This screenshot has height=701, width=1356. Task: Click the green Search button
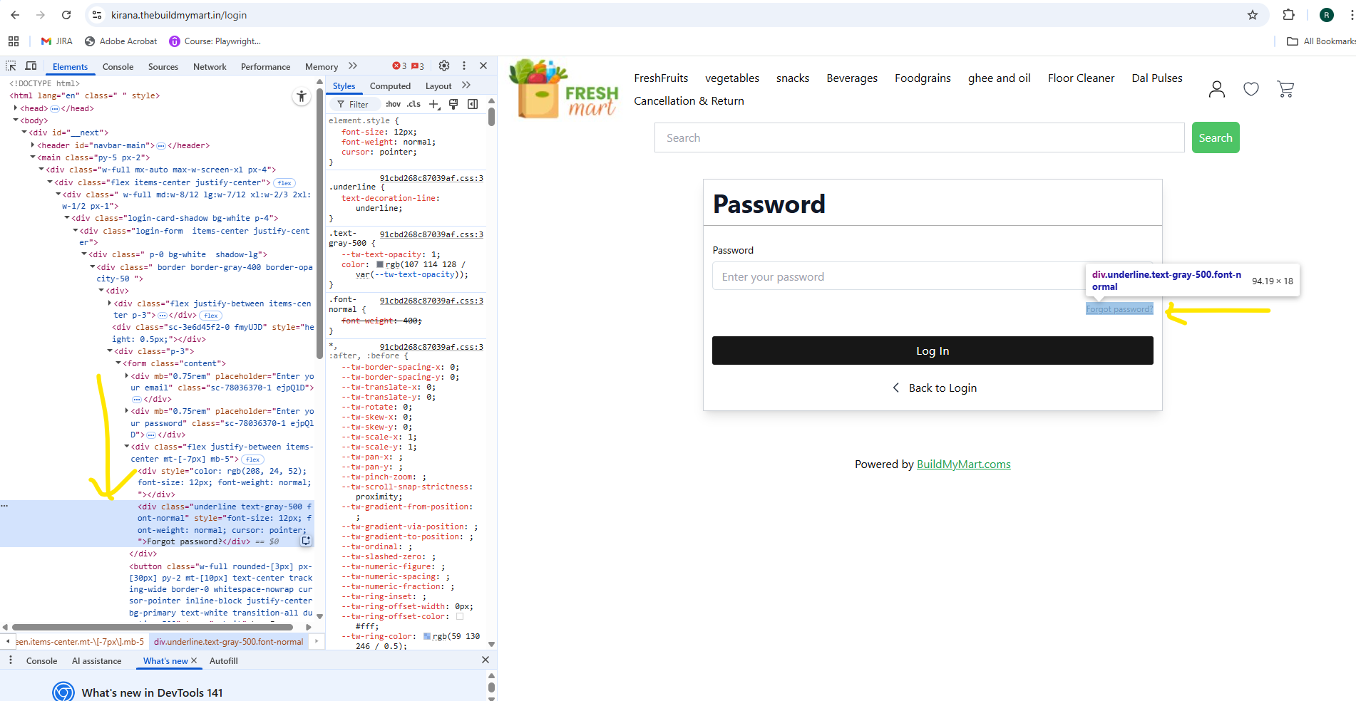[1216, 137]
